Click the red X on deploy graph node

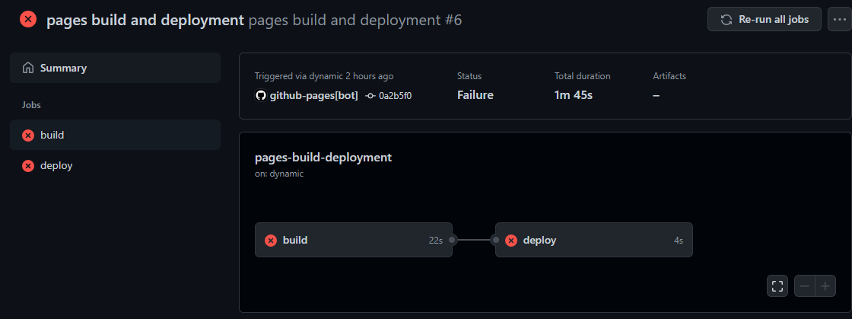point(511,241)
